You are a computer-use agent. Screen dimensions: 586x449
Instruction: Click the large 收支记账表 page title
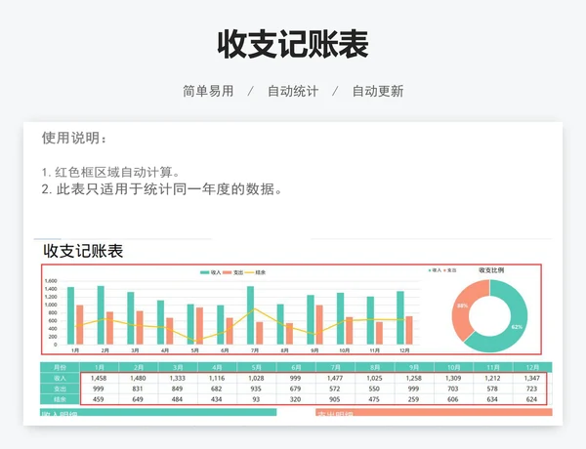click(293, 44)
